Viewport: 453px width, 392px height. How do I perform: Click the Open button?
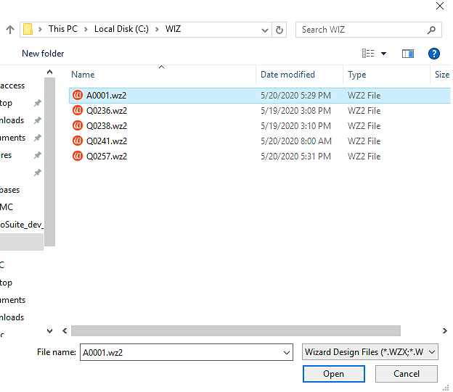pos(334,374)
